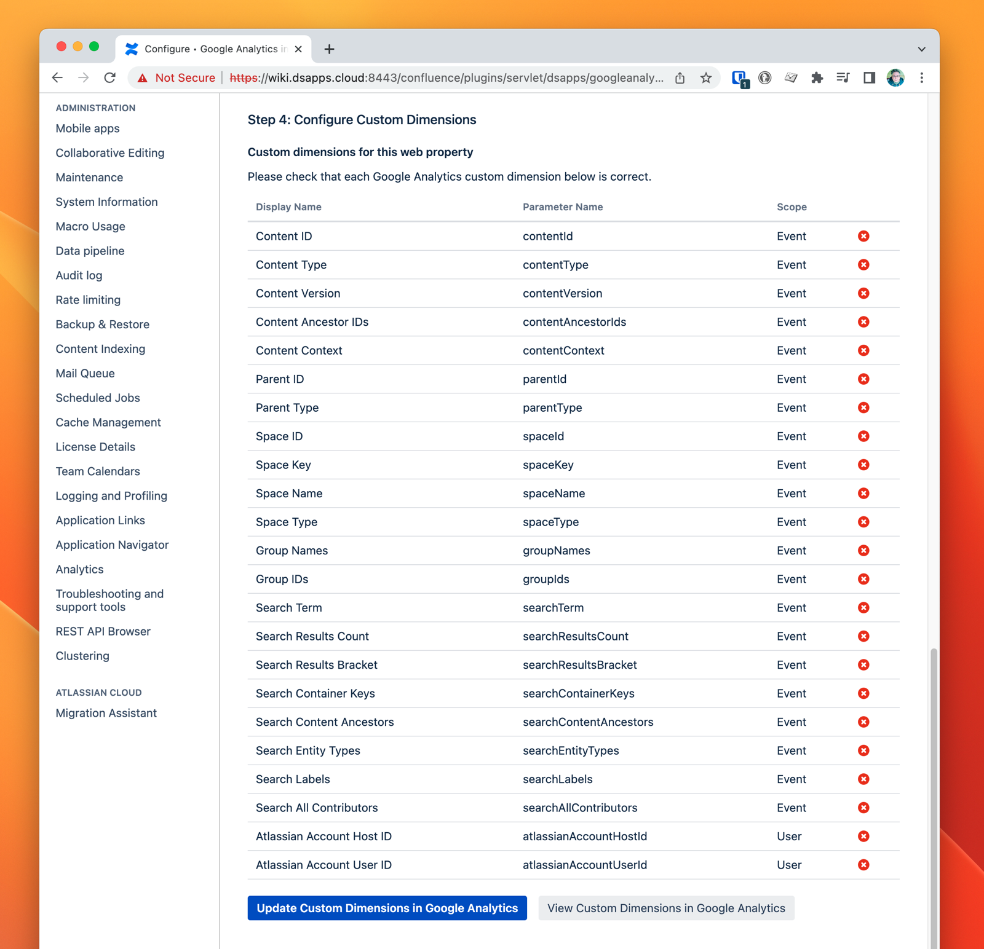Screen dimensions: 984x949
Task: Click the red X beside Group Names
Action: (863, 551)
